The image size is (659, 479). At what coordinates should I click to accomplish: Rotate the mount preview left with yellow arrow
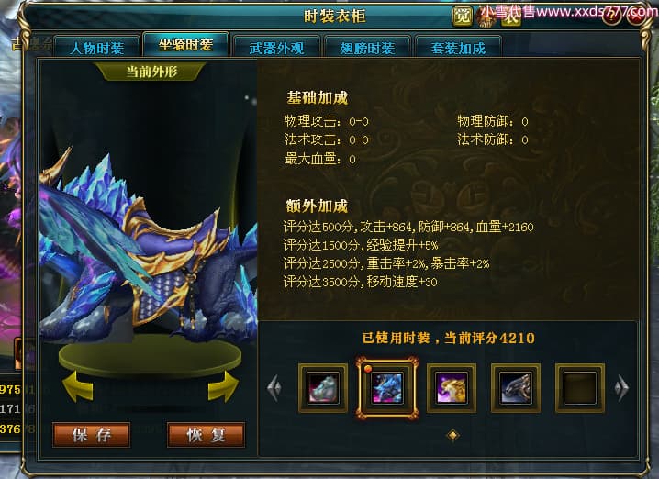coord(78,386)
